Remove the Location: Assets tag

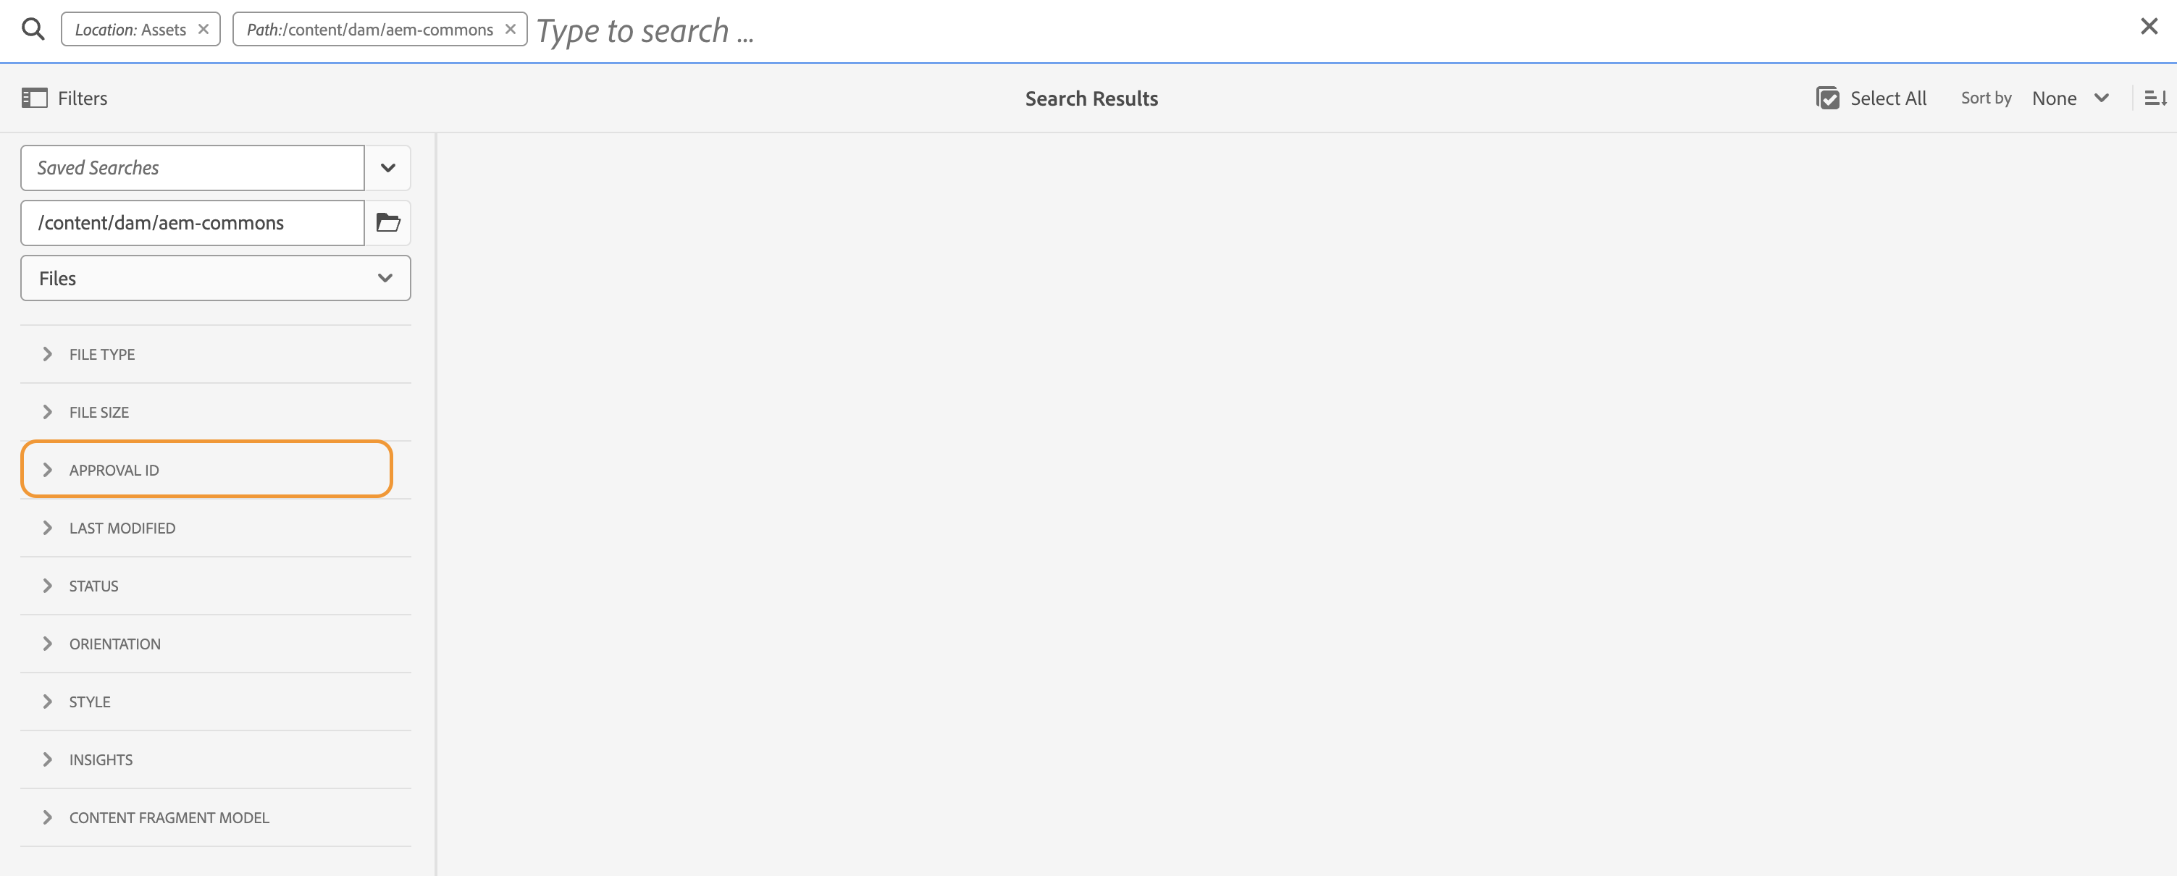click(x=204, y=29)
